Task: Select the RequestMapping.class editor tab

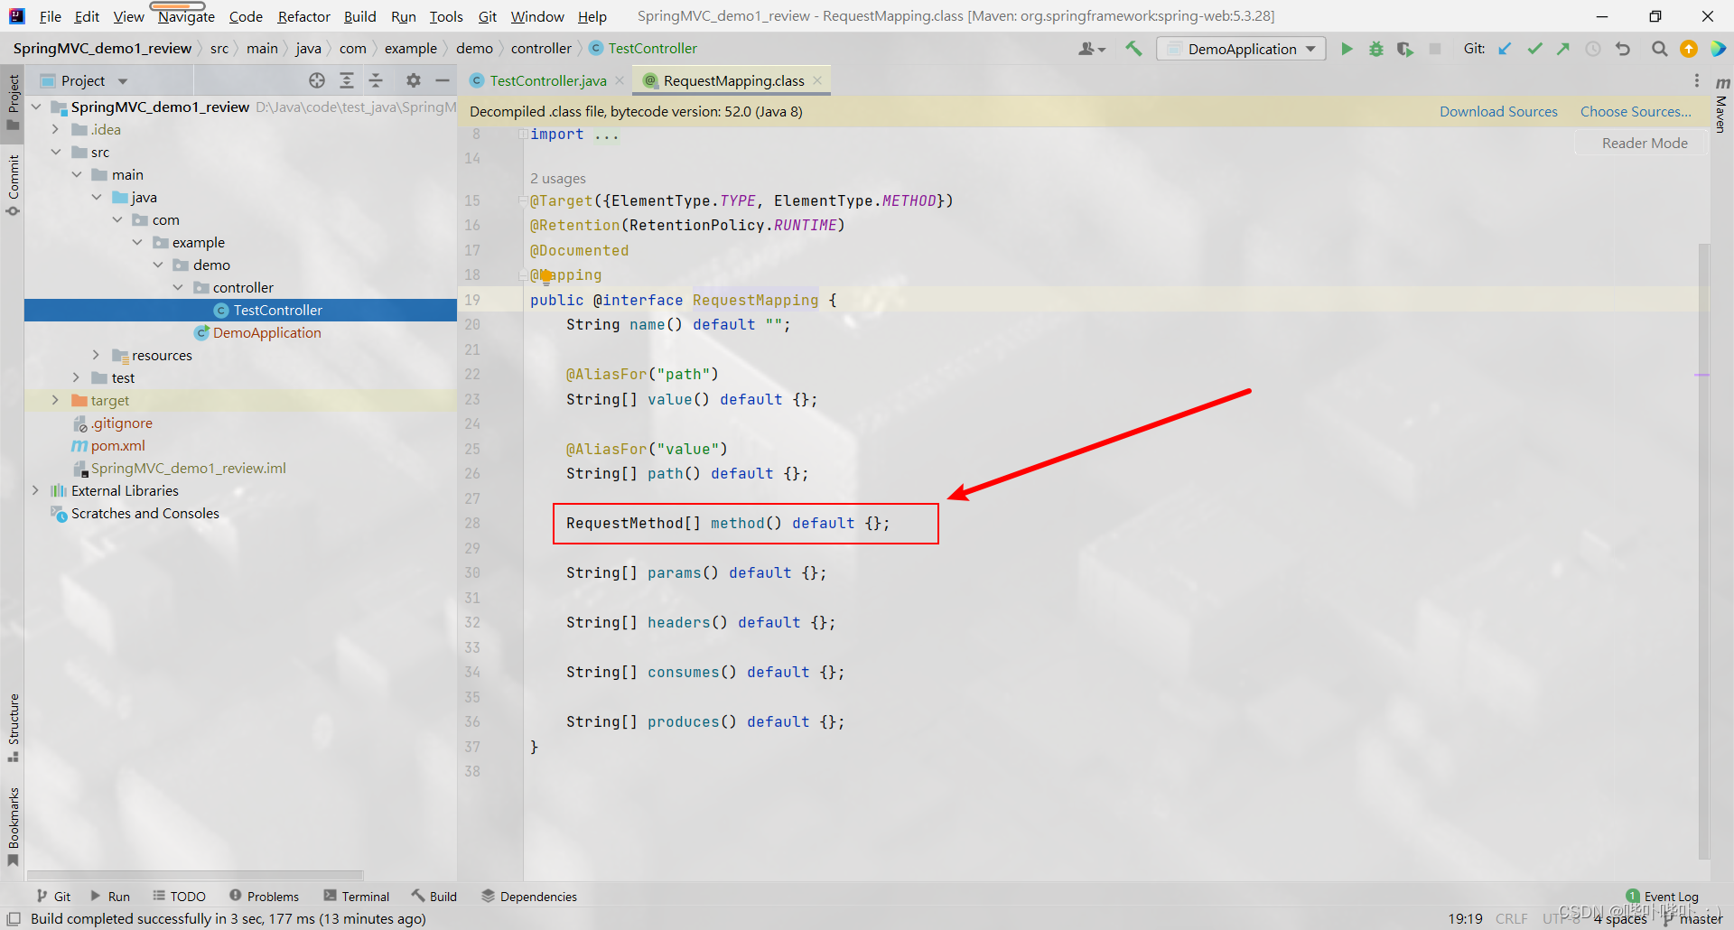Action: coord(732,80)
